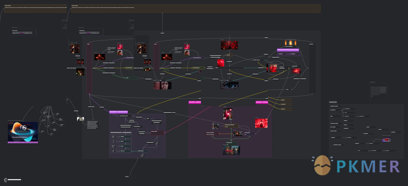Open the character with crossed blades image
408x186 pixels.
click(x=238, y=133)
